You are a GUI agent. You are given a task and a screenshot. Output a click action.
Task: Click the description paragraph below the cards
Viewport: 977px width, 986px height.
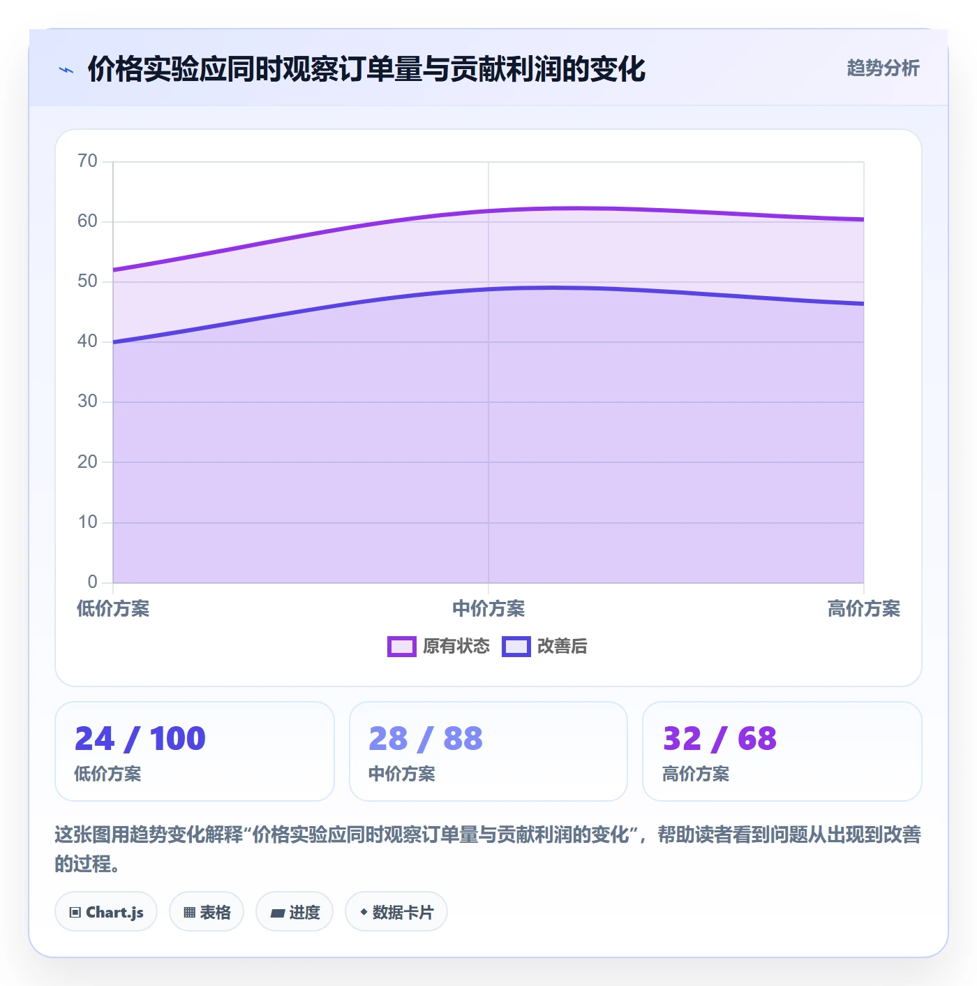point(488,849)
